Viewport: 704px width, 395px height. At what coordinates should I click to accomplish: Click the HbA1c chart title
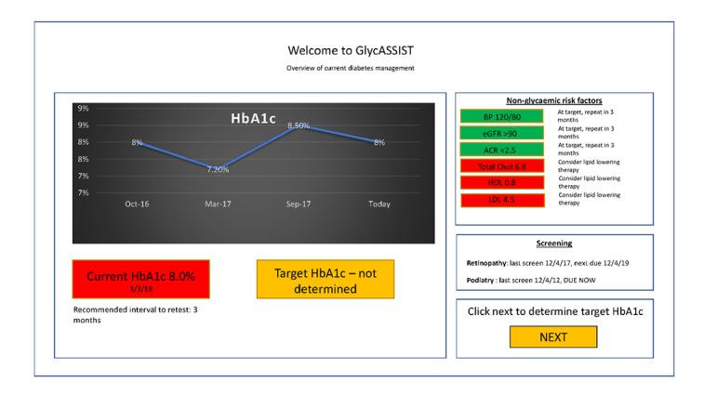pyautogui.click(x=257, y=119)
